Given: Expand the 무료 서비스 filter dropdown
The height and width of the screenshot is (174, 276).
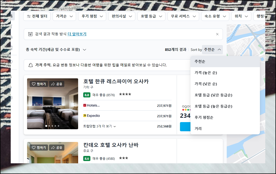Looking at the screenshot, I should [x=183, y=16].
